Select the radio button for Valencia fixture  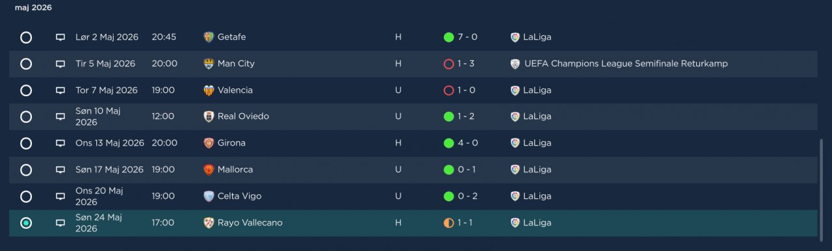coord(26,90)
